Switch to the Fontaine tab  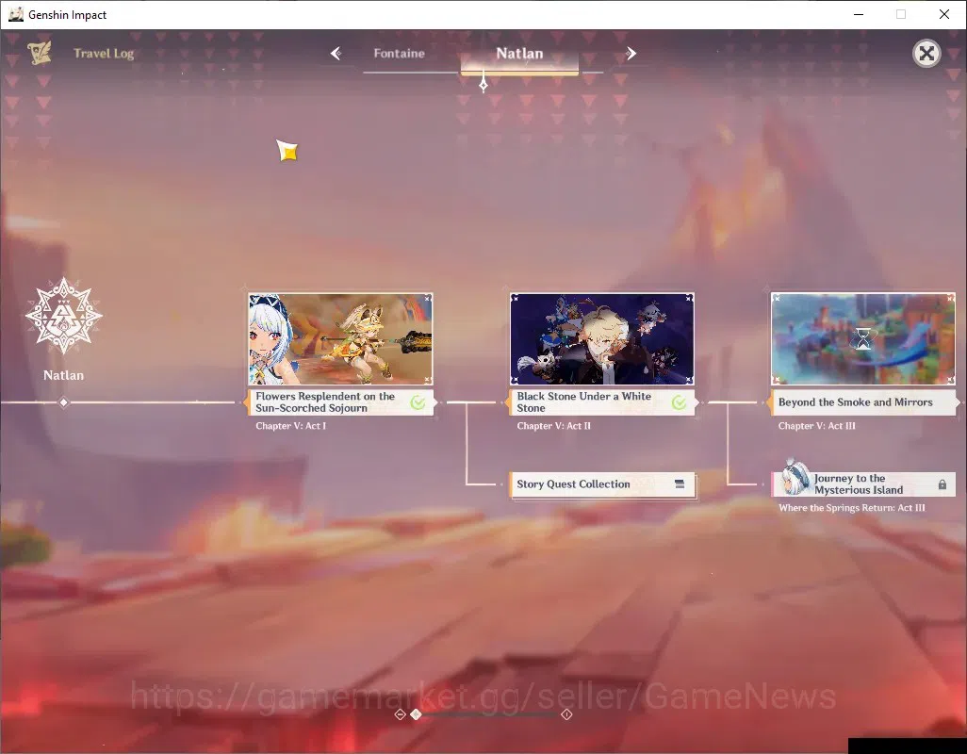pyautogui.click(x=399, y=54)
